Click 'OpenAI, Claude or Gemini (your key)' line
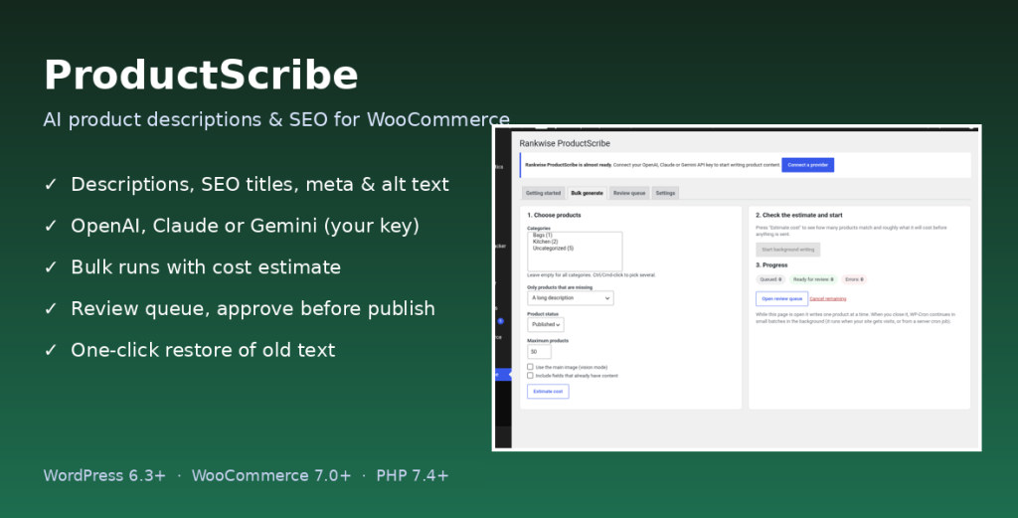Viewport: 1018px width, 518px height. click(245, 226)
